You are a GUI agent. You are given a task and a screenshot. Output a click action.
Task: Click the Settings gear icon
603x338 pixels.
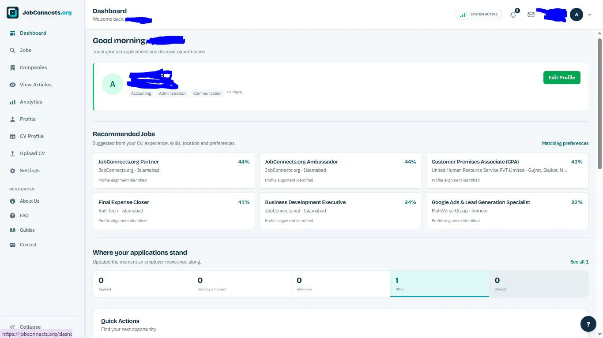[x=12, y=171]
